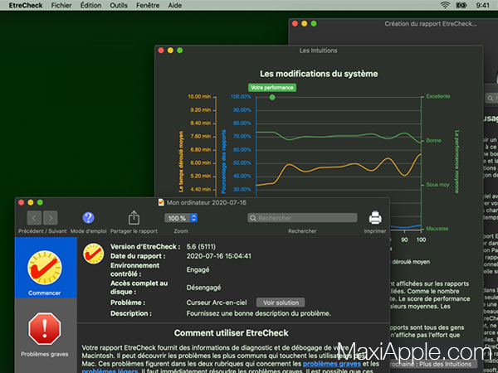Click the Mauvaise label on chart axis
Viewport: 498px width, 373px height.
(437, 229)
